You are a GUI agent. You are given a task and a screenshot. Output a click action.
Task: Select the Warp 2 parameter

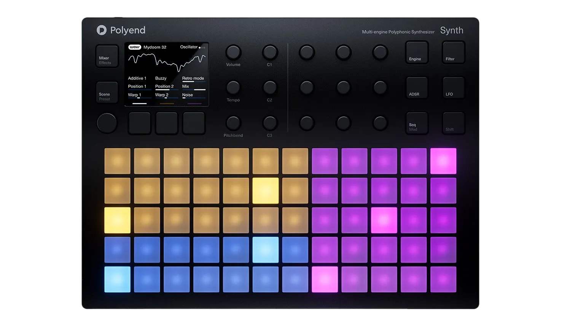(x=162, y=95)
